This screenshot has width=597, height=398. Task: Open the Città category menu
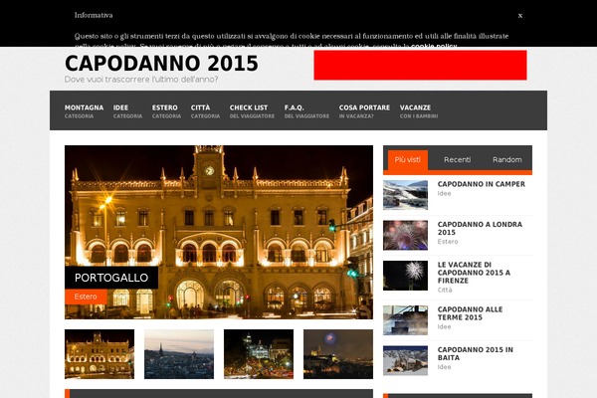205,111
